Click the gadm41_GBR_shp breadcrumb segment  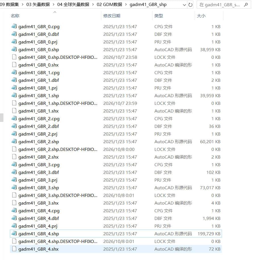point(148,5)
